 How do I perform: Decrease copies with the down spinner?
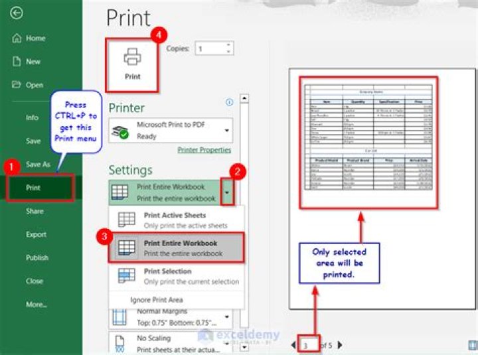tap(228, 52)
